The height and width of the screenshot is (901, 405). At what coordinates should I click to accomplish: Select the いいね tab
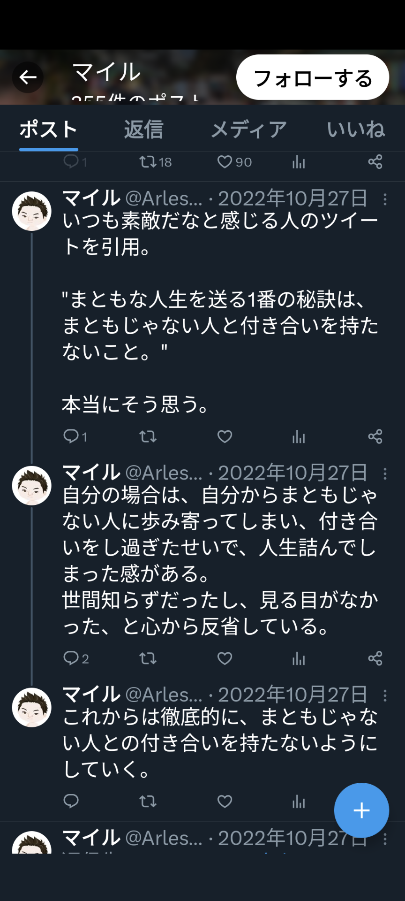[x=356, y=130]
